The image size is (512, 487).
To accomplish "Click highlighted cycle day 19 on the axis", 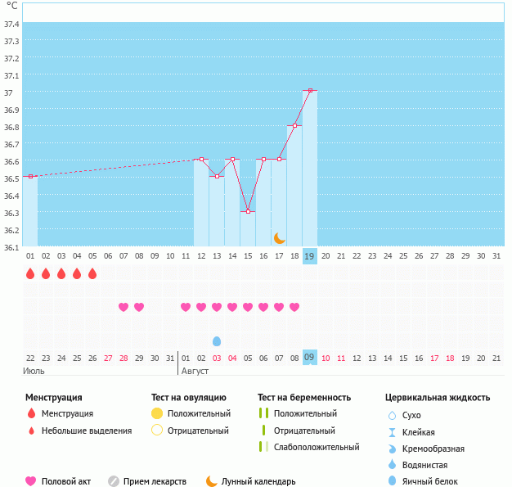I will 310,255.
